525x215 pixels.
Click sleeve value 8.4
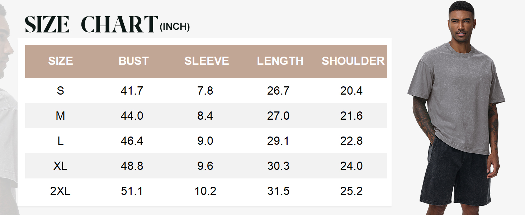tap(205, 116)
